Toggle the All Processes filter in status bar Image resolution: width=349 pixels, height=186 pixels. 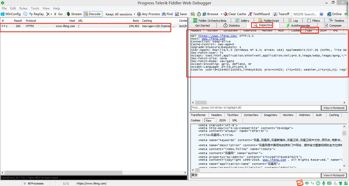(33, 183)
